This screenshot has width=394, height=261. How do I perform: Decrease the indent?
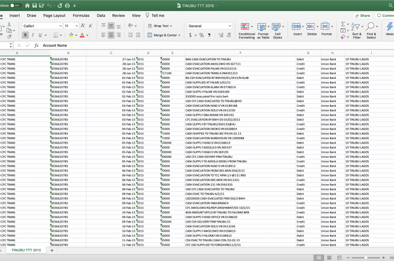coord(130,35)
